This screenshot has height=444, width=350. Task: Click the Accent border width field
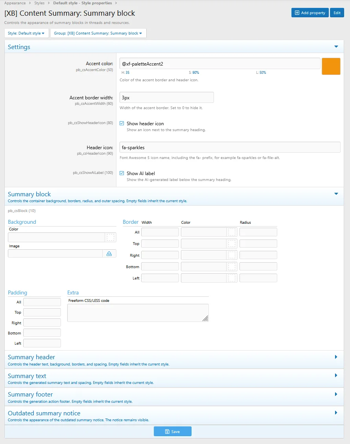(x=166, y=97)
